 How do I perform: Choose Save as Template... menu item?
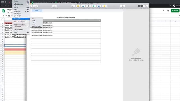coord(21,22)
